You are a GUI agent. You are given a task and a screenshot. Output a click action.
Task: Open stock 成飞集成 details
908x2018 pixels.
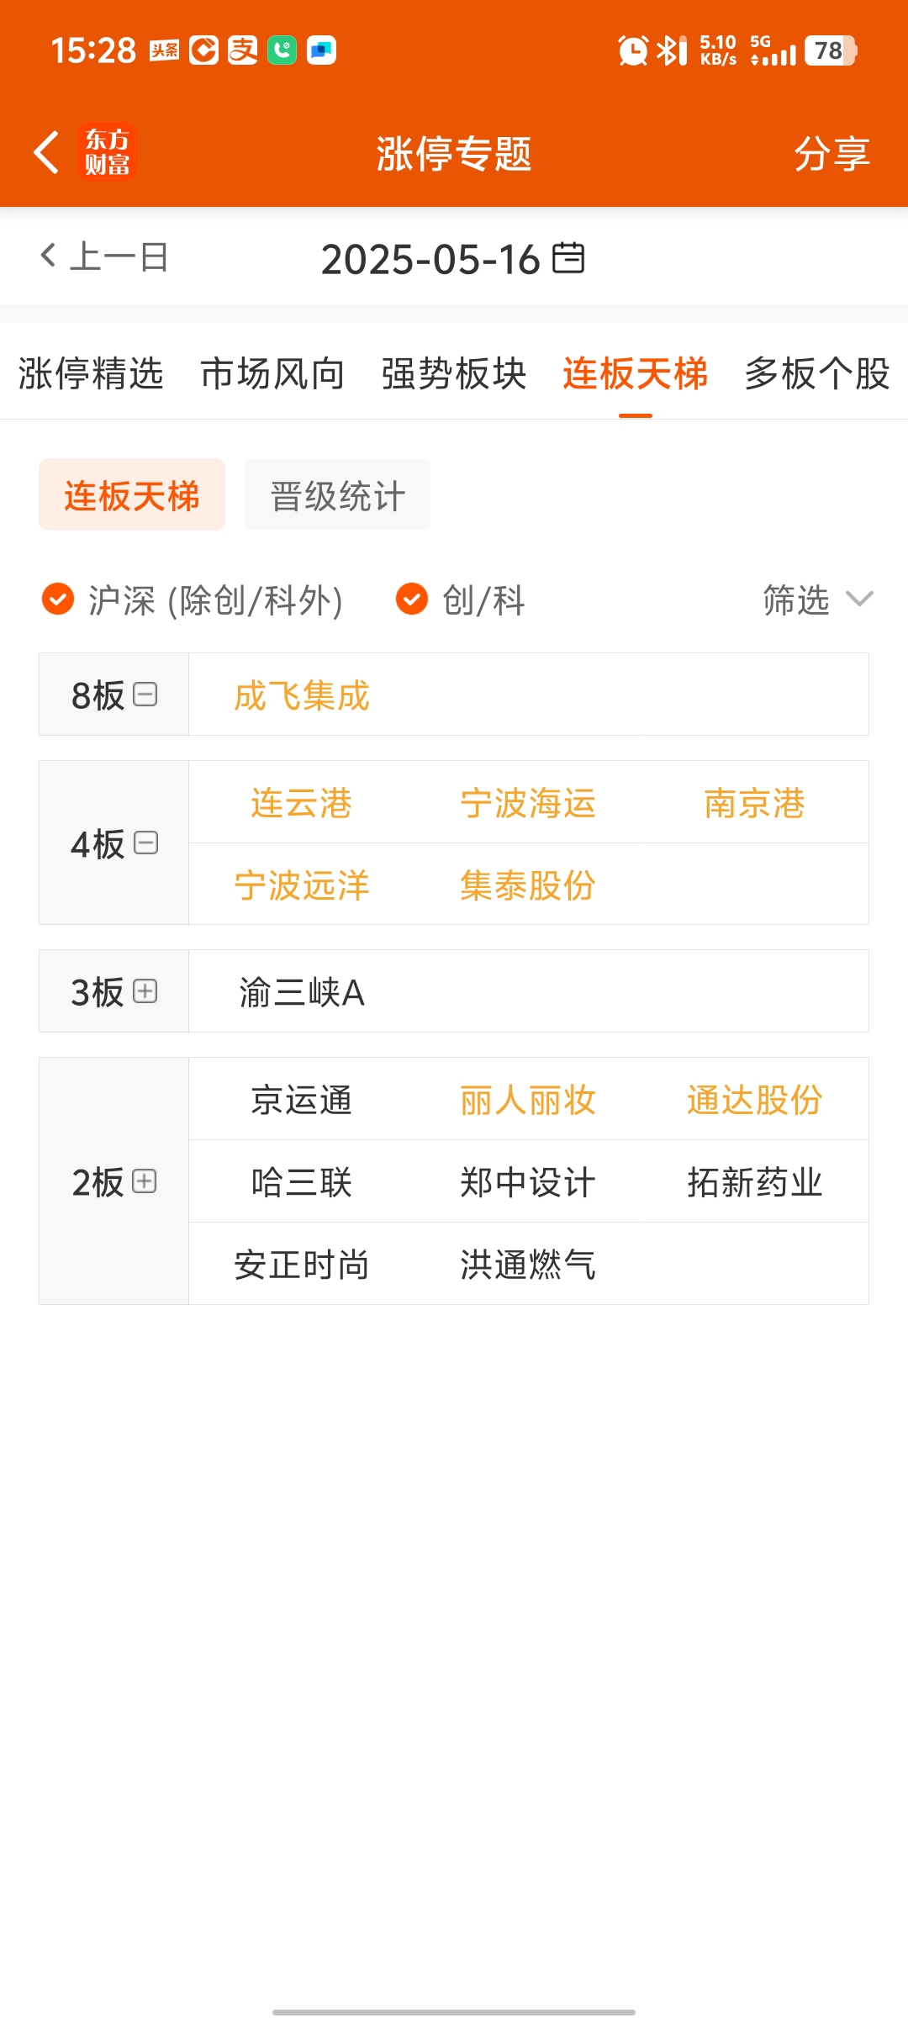(x=302, y=695)
